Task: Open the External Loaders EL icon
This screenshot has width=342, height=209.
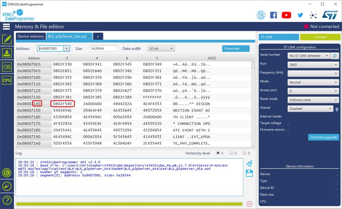Action: (7, 173)
